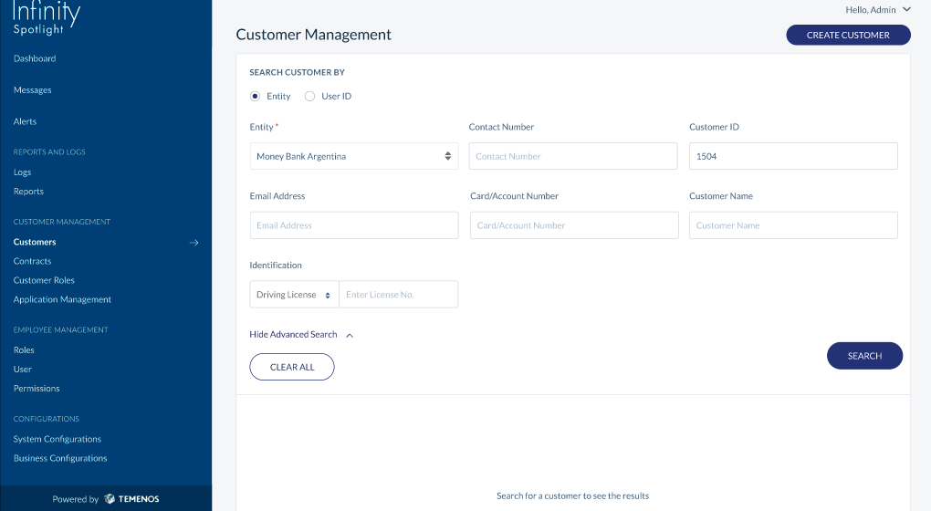Select the User ID radio button

(310, 96)
